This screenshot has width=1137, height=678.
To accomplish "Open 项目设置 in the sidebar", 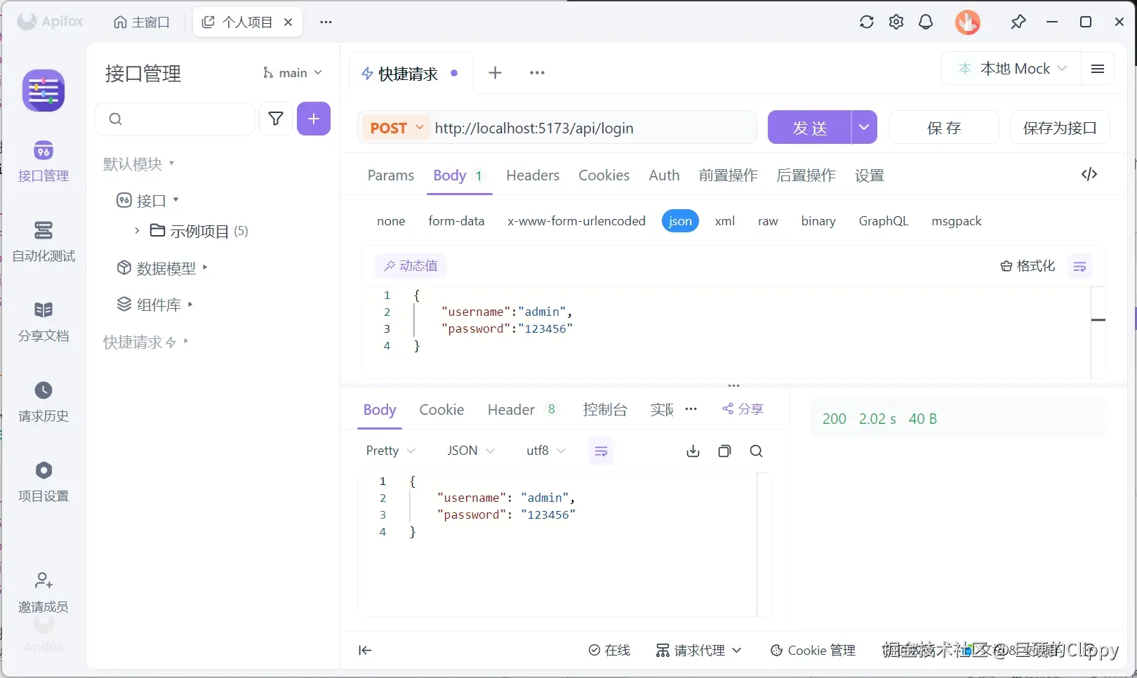I will 44,481.
